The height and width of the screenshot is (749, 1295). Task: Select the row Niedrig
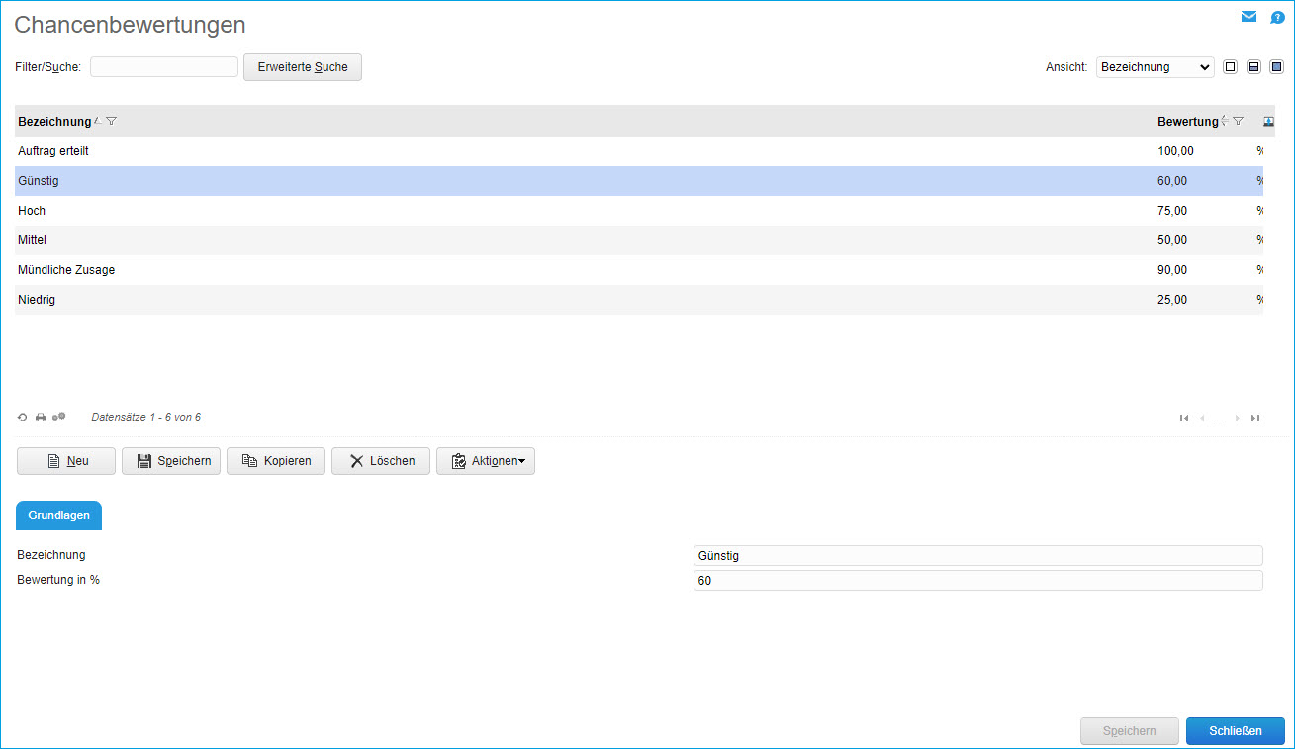coord(639,300)
